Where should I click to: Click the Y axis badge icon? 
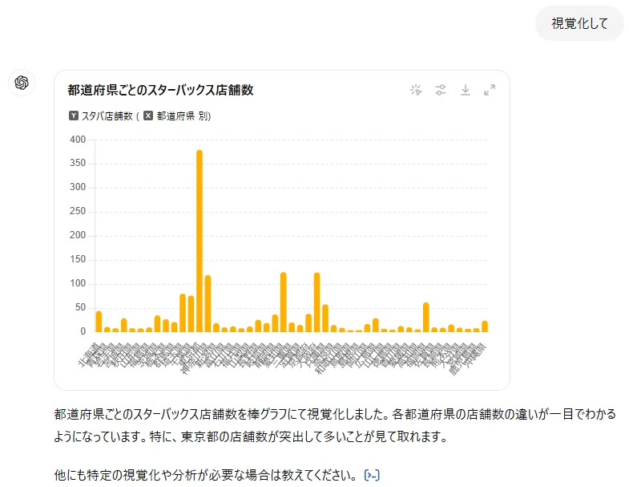74,116
